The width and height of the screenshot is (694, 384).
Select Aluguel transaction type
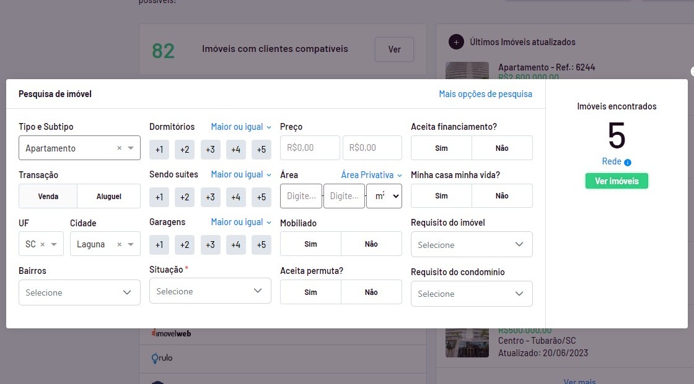coord(109,196)
